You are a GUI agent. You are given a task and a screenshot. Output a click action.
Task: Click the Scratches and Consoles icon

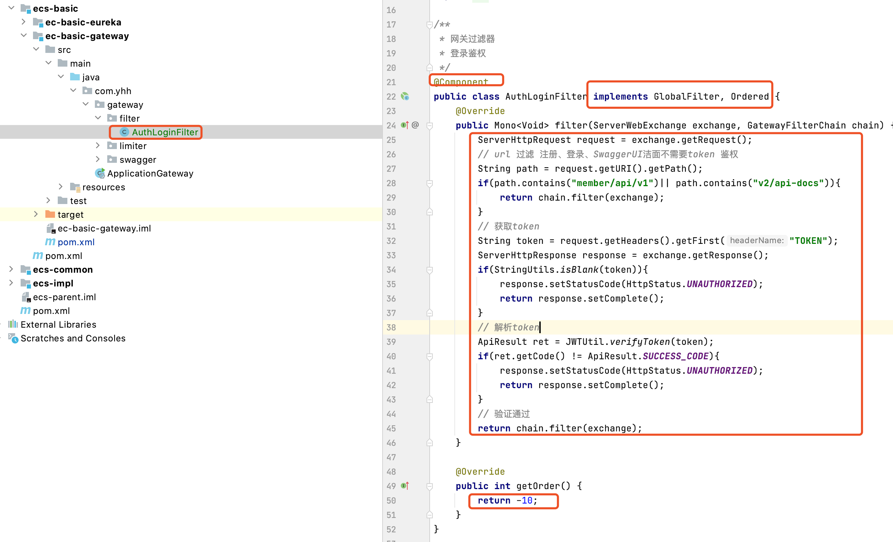coord(13,338)
